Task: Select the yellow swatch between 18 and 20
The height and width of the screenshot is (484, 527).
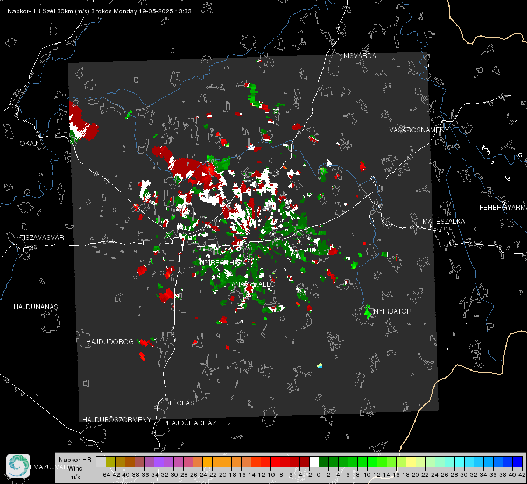Action: (x=411, y=461)
